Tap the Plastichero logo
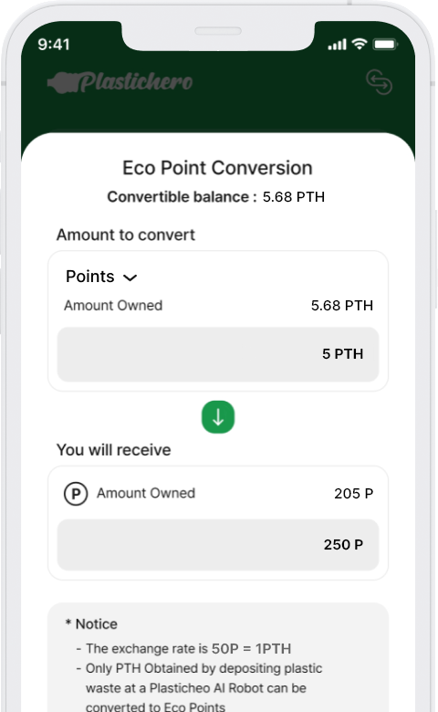 pyautogui.click(x=120, y=82)
